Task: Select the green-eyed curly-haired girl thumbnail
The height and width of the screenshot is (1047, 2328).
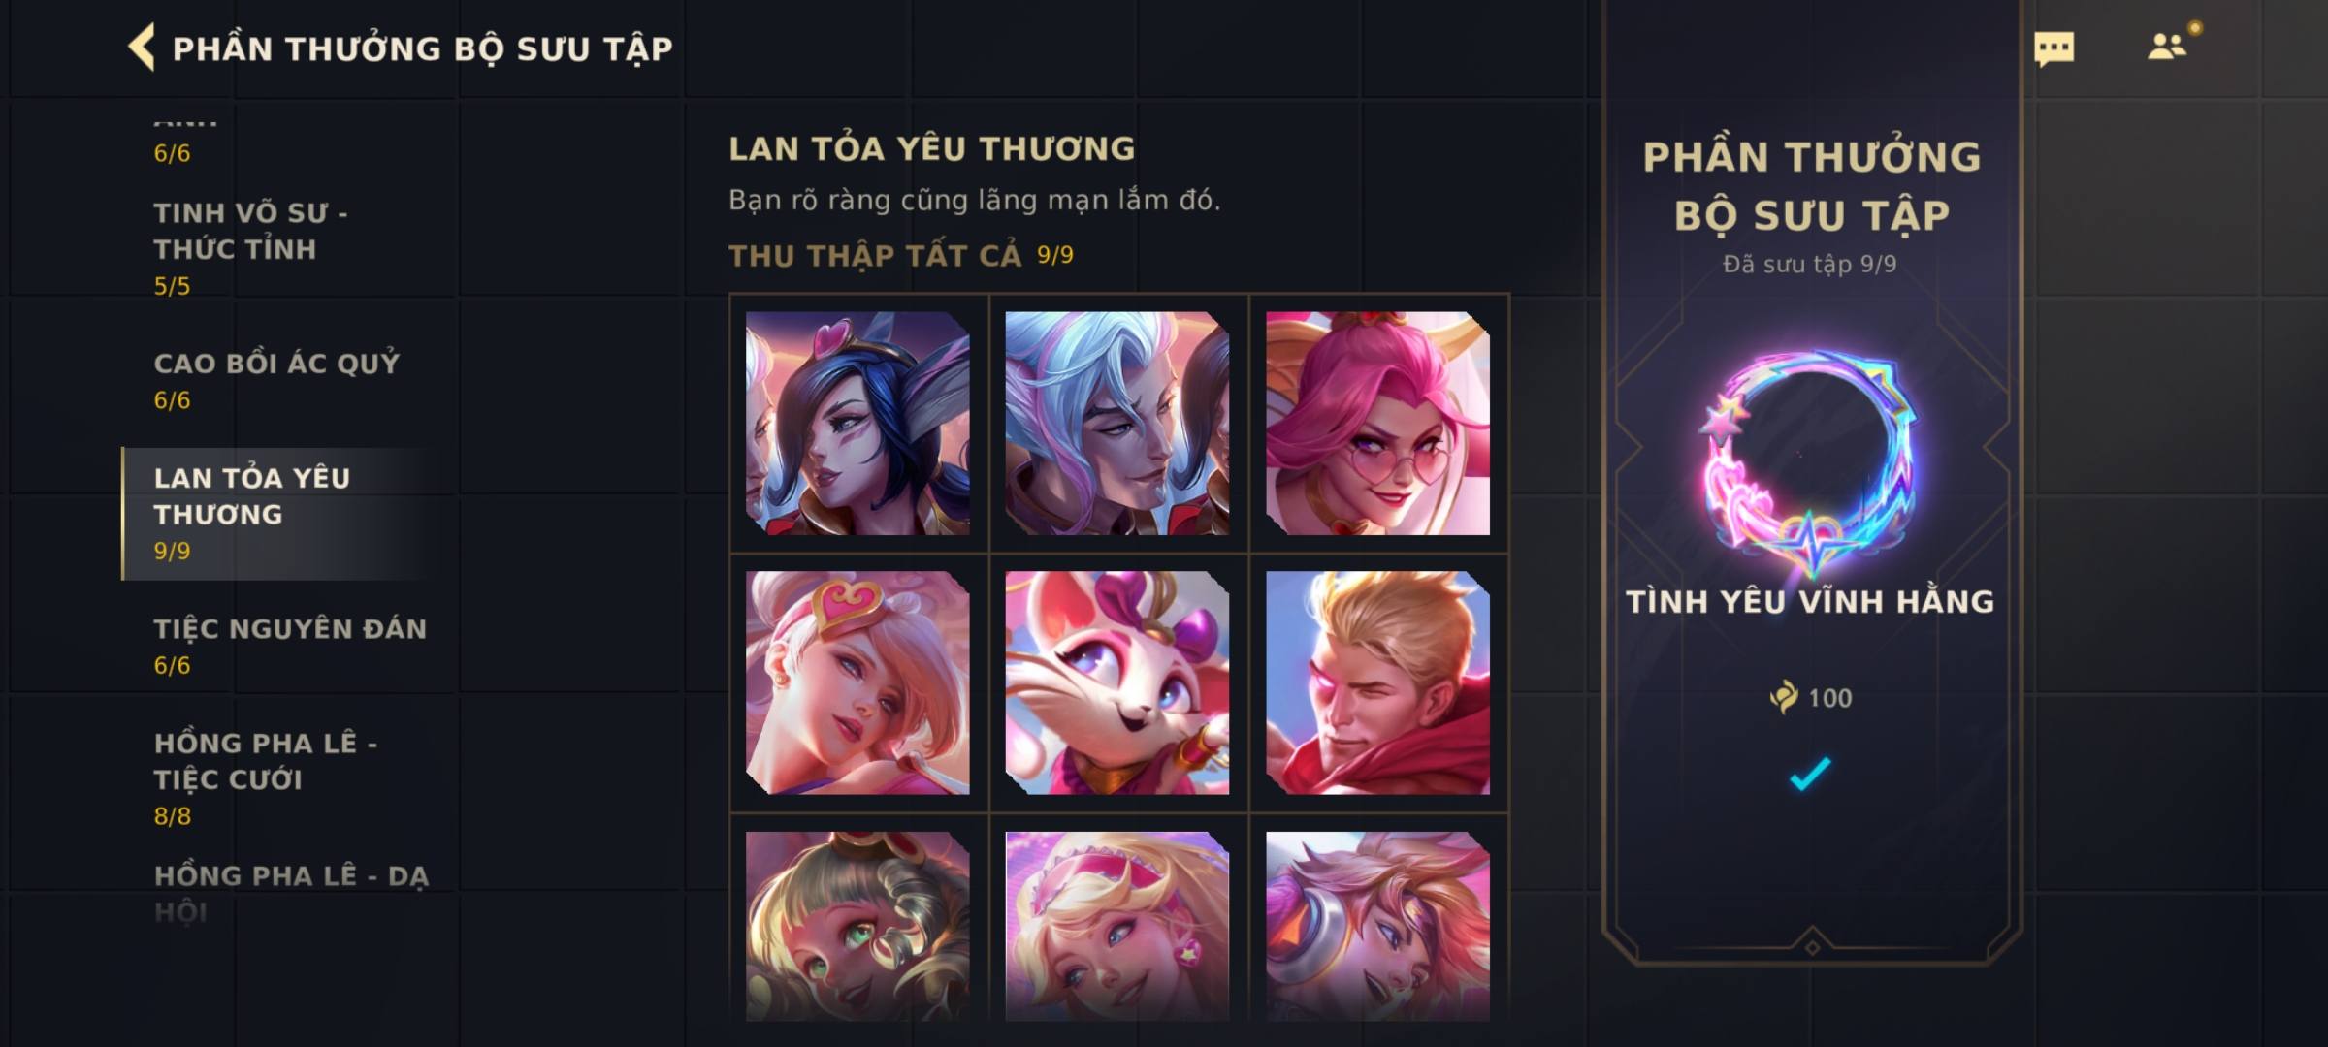Action: click(857, 926)
